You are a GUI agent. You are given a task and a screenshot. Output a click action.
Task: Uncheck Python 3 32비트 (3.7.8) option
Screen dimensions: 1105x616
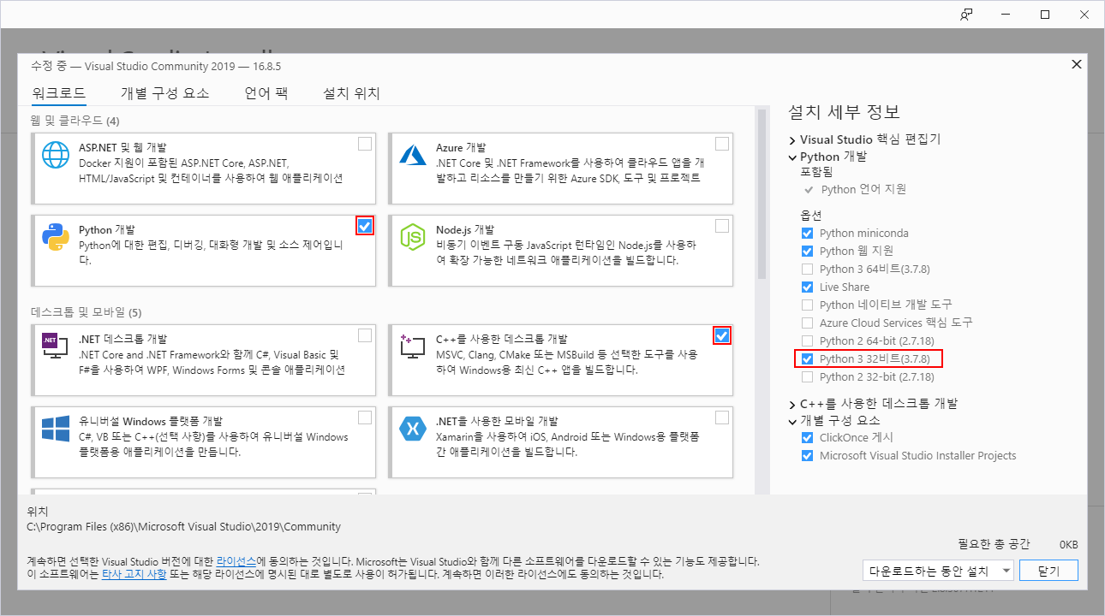tap(807, 358)
